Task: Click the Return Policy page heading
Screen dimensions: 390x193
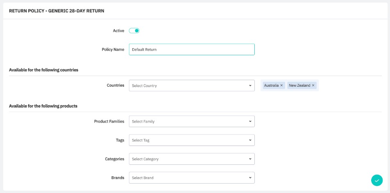Action: pyautogui.click(x=57, y=11)
